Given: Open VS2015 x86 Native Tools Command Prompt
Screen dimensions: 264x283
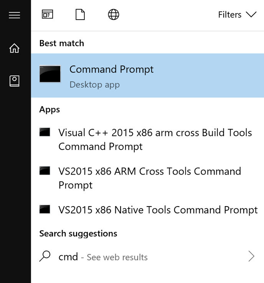Looking at the screenshot, I should pos(158,210).
